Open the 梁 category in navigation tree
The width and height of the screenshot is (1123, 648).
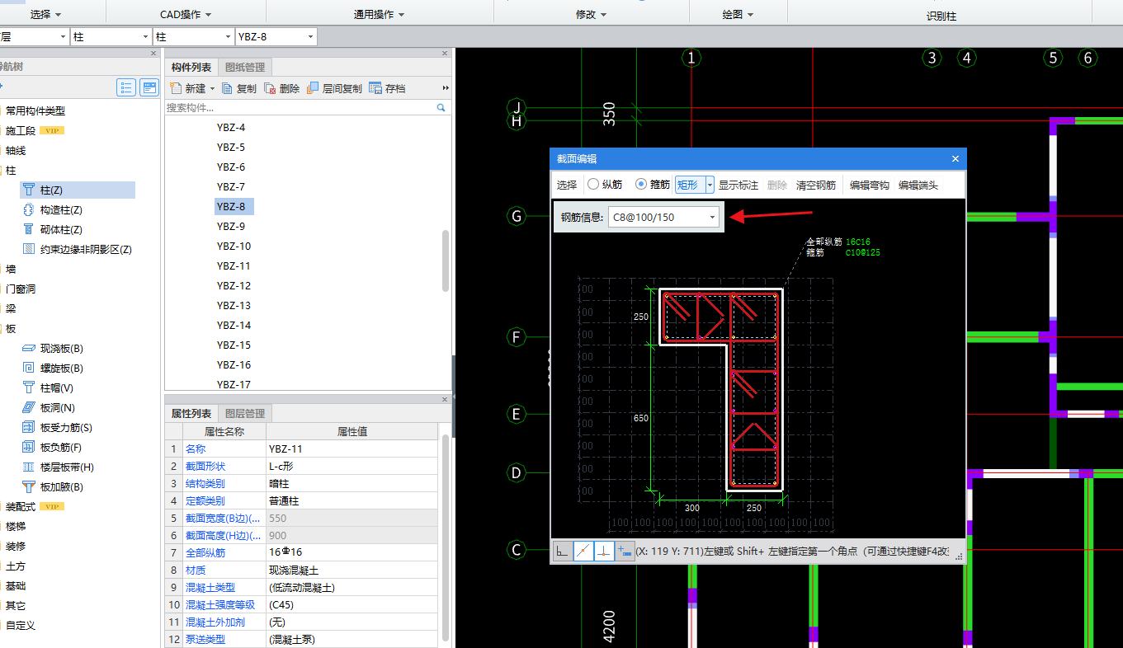(11, 309)
